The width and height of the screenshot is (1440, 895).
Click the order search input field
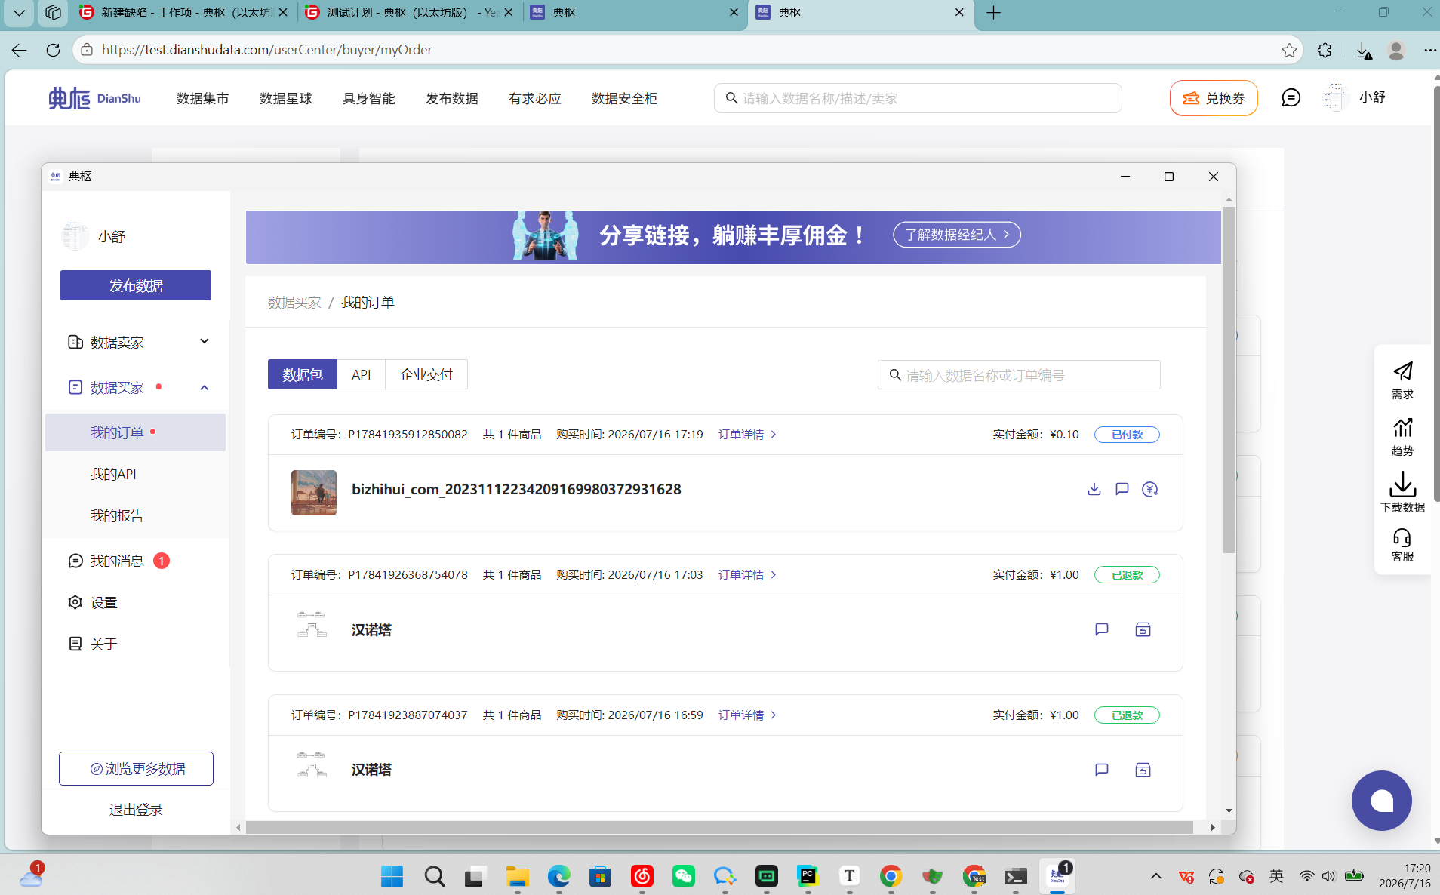point(1019,375)
